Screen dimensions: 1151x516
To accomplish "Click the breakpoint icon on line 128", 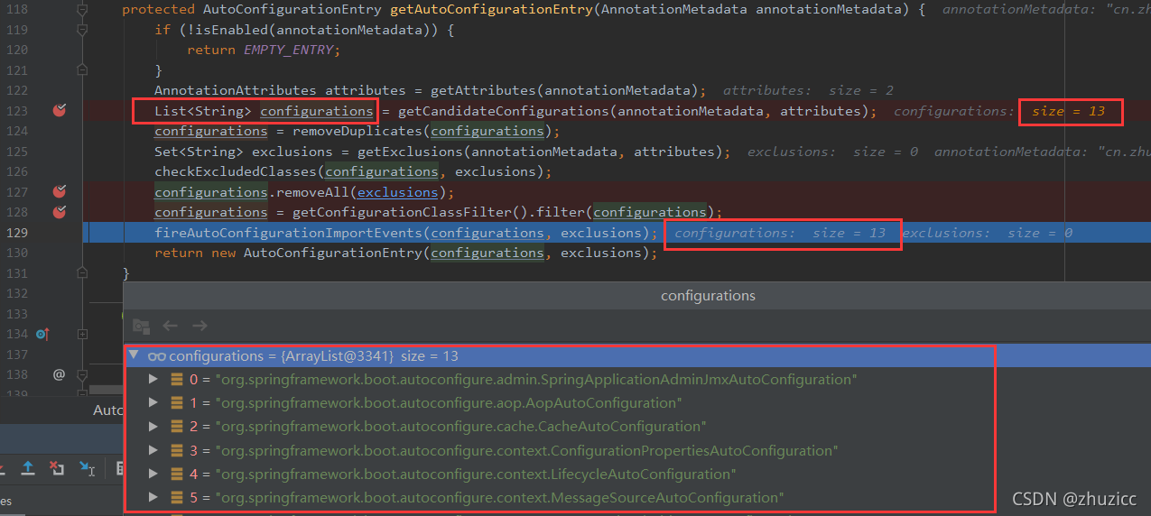I will click(x=60, y=212).
